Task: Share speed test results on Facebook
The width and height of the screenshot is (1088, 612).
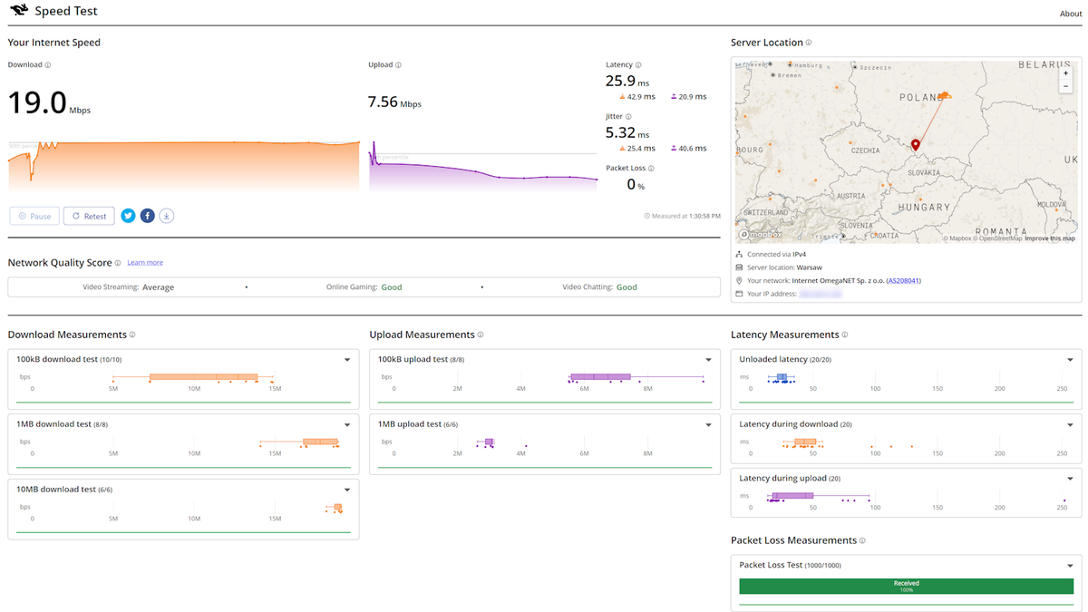Action: [147, 216]
